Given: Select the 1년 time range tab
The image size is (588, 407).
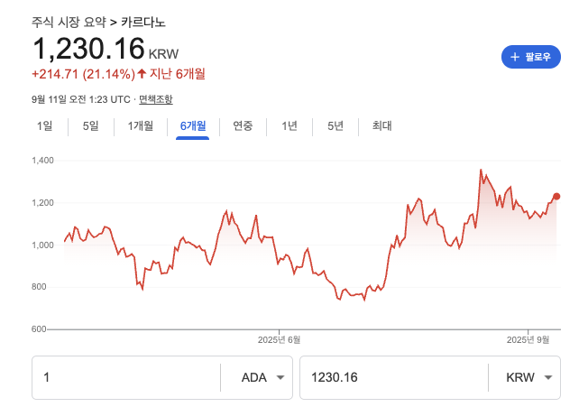Looking at the screenshot, I should pos(289,126).
